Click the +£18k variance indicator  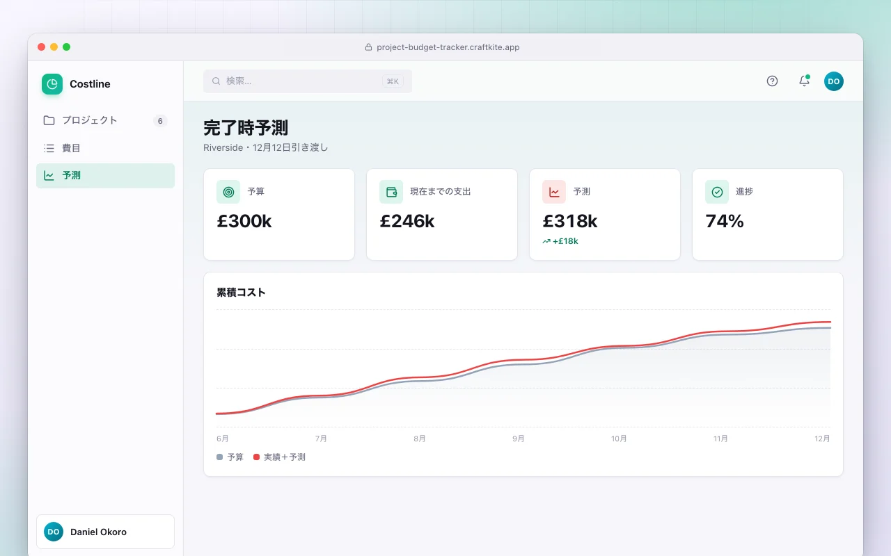click(560, 241)
